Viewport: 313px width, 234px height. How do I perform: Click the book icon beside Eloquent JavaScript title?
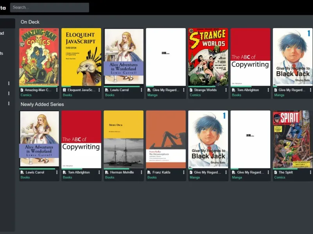[65, 90]
